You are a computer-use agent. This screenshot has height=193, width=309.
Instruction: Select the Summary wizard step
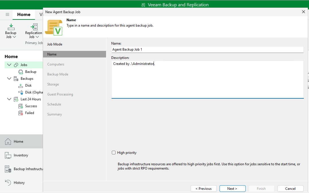(54, 114)
